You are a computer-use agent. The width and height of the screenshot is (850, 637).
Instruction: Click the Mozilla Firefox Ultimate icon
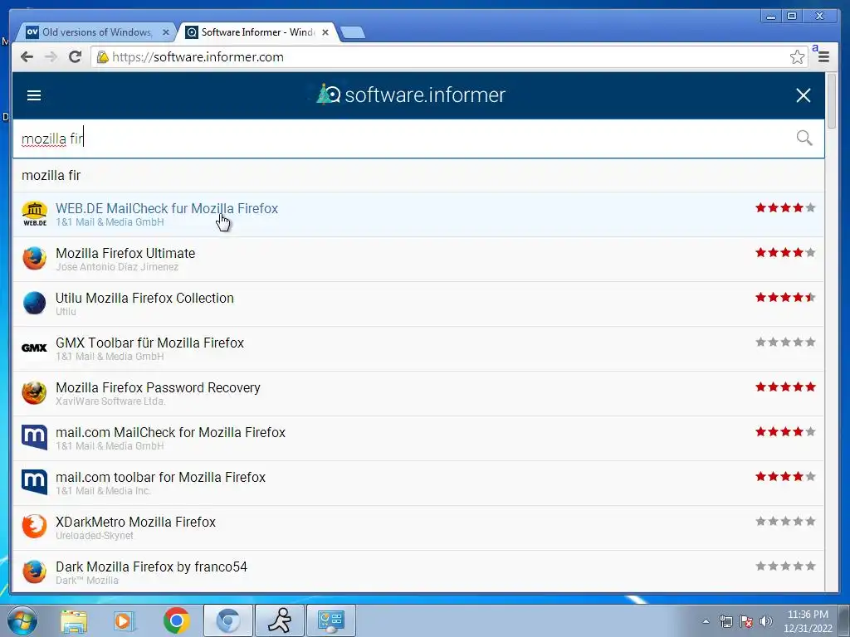click(x=34, y=259)
